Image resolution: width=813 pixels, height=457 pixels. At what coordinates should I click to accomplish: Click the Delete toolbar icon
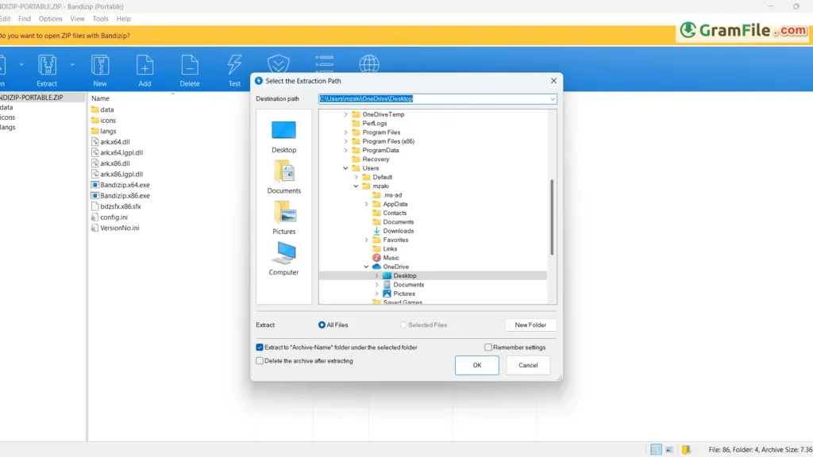tap(189, 71)
